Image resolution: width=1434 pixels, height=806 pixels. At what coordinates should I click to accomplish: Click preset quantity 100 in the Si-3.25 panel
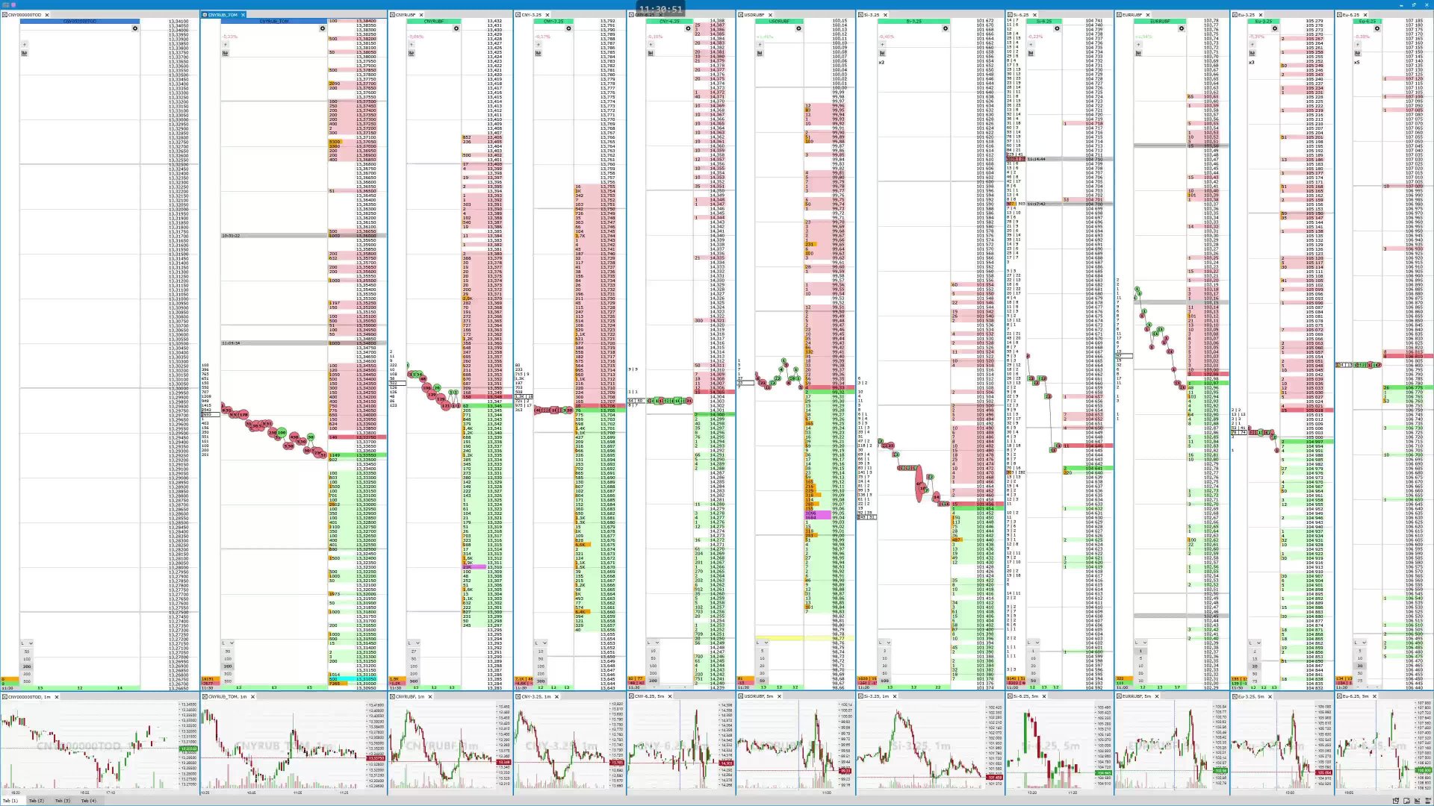coord(885,681)
